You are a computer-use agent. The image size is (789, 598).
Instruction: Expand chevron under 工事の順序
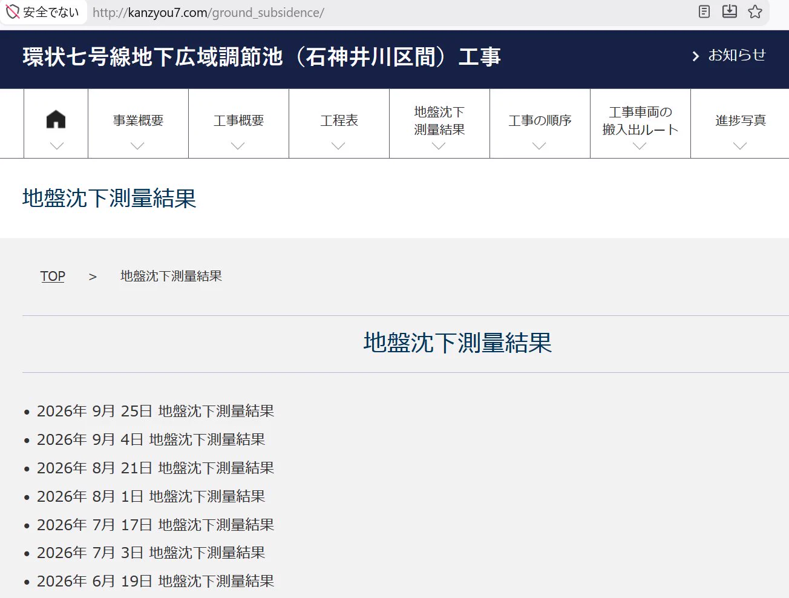coord(539,146)
